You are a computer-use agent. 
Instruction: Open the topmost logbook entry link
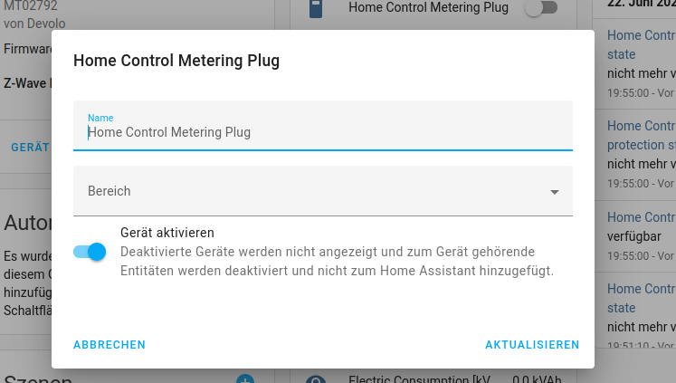tap(641, 44)
